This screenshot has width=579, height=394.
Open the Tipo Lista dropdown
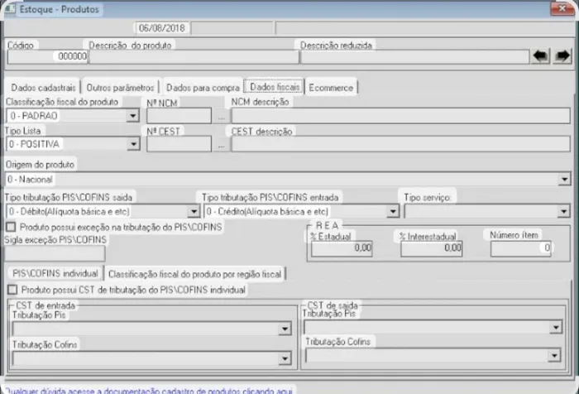click(x=132, y=145)
